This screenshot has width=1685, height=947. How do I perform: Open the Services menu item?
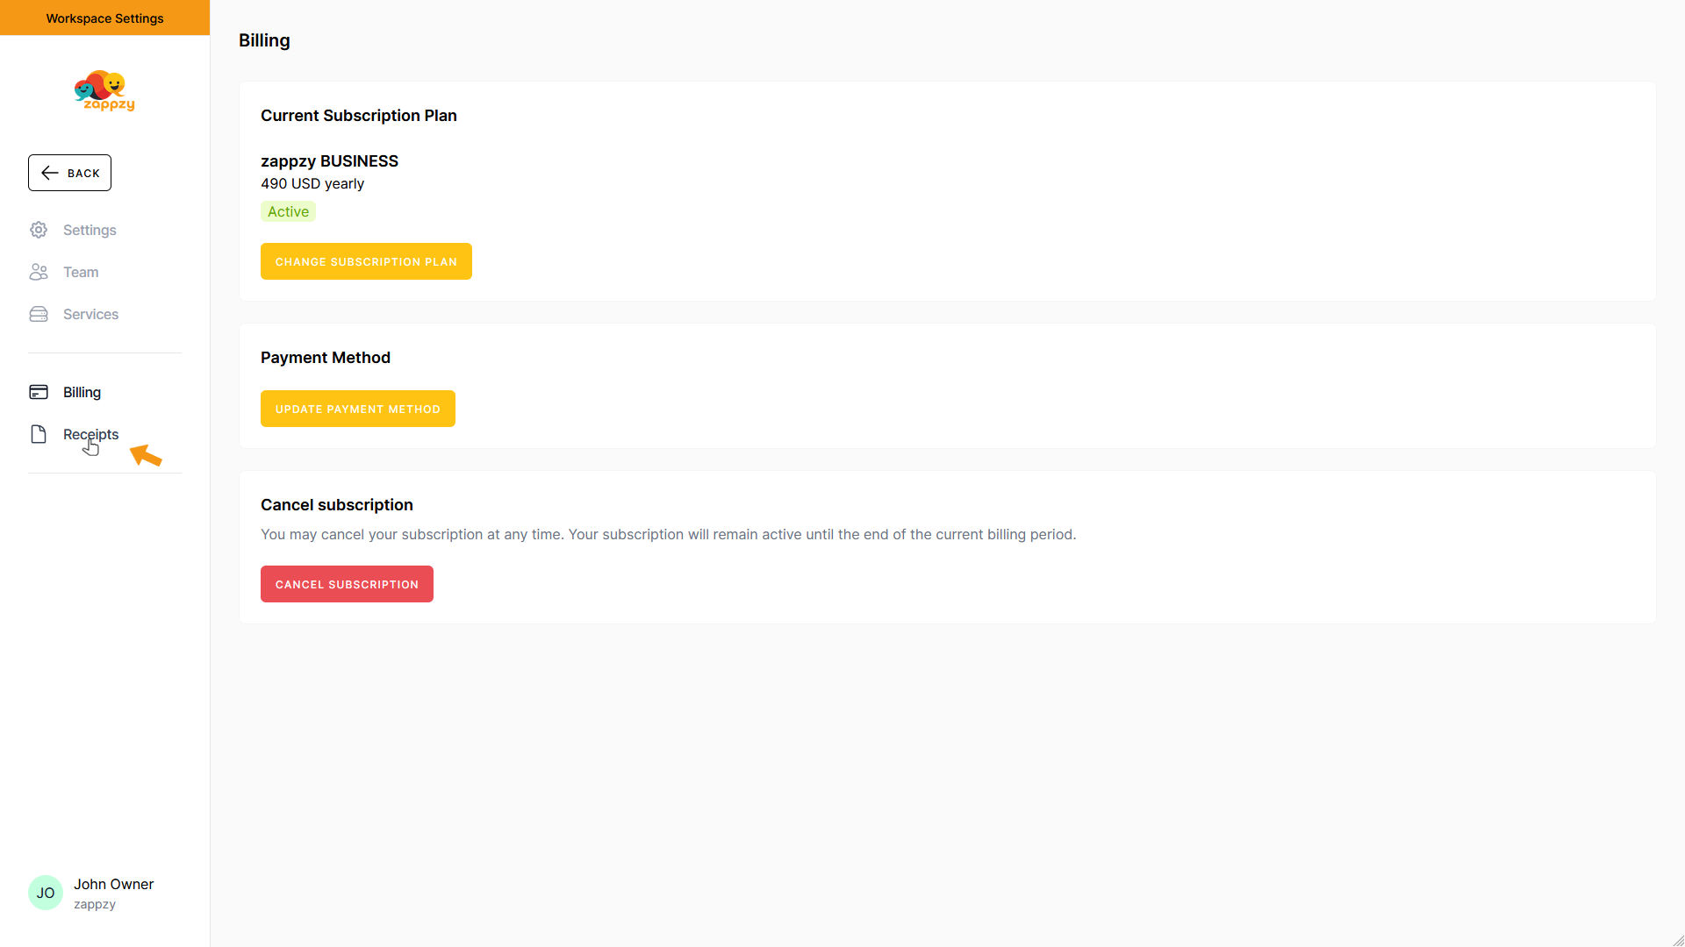[90, 314]
